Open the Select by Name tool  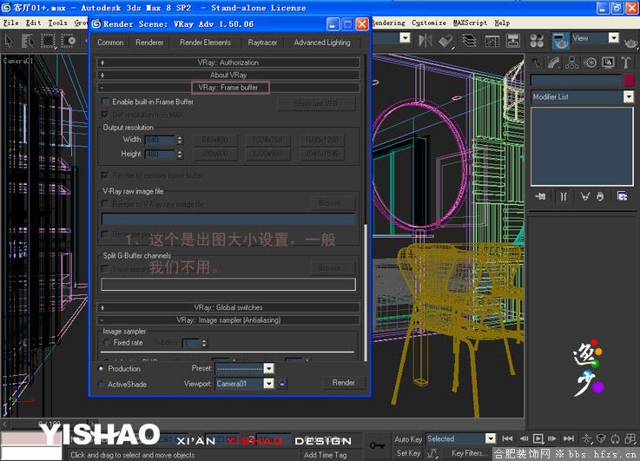tap(27, 41)
